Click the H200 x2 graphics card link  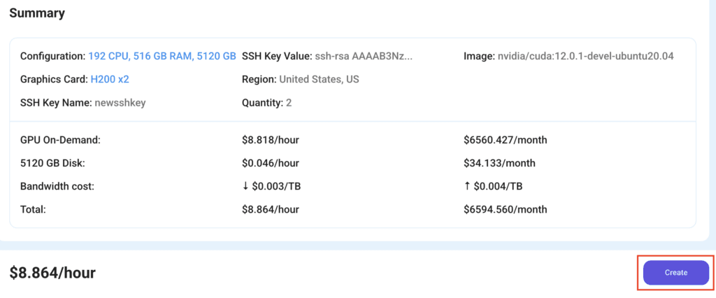[x=110, y=79]
